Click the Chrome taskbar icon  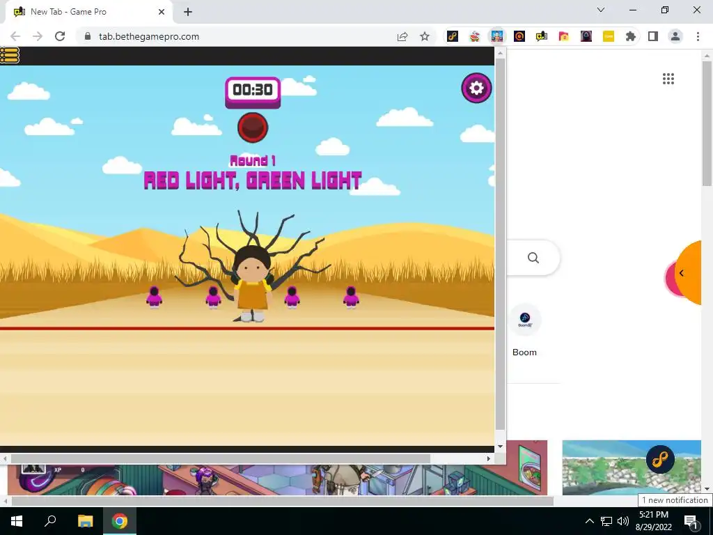120,521
